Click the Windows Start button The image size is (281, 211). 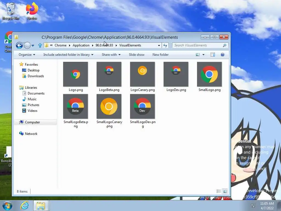(x=7, y=206)
